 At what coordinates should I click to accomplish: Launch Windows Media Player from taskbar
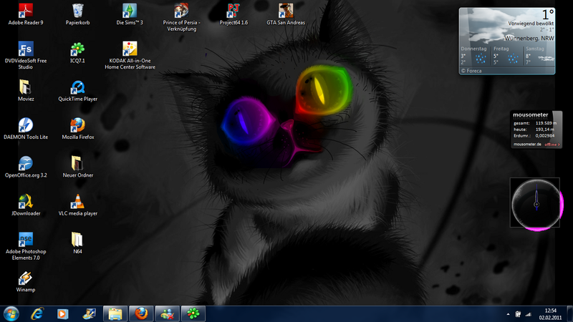coord(62,313)
